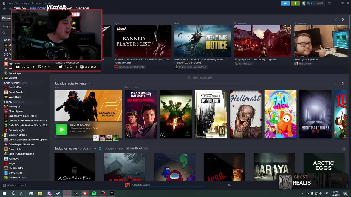351x197 pixels.
Task: Click the Geometry Dash icon in sidebar
Action: (x=6, y=178)
